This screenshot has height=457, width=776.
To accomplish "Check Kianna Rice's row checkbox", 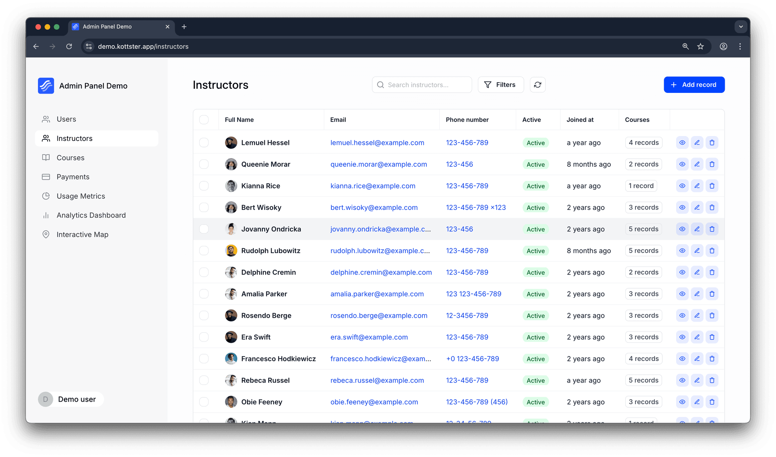I will pos(204,186).
